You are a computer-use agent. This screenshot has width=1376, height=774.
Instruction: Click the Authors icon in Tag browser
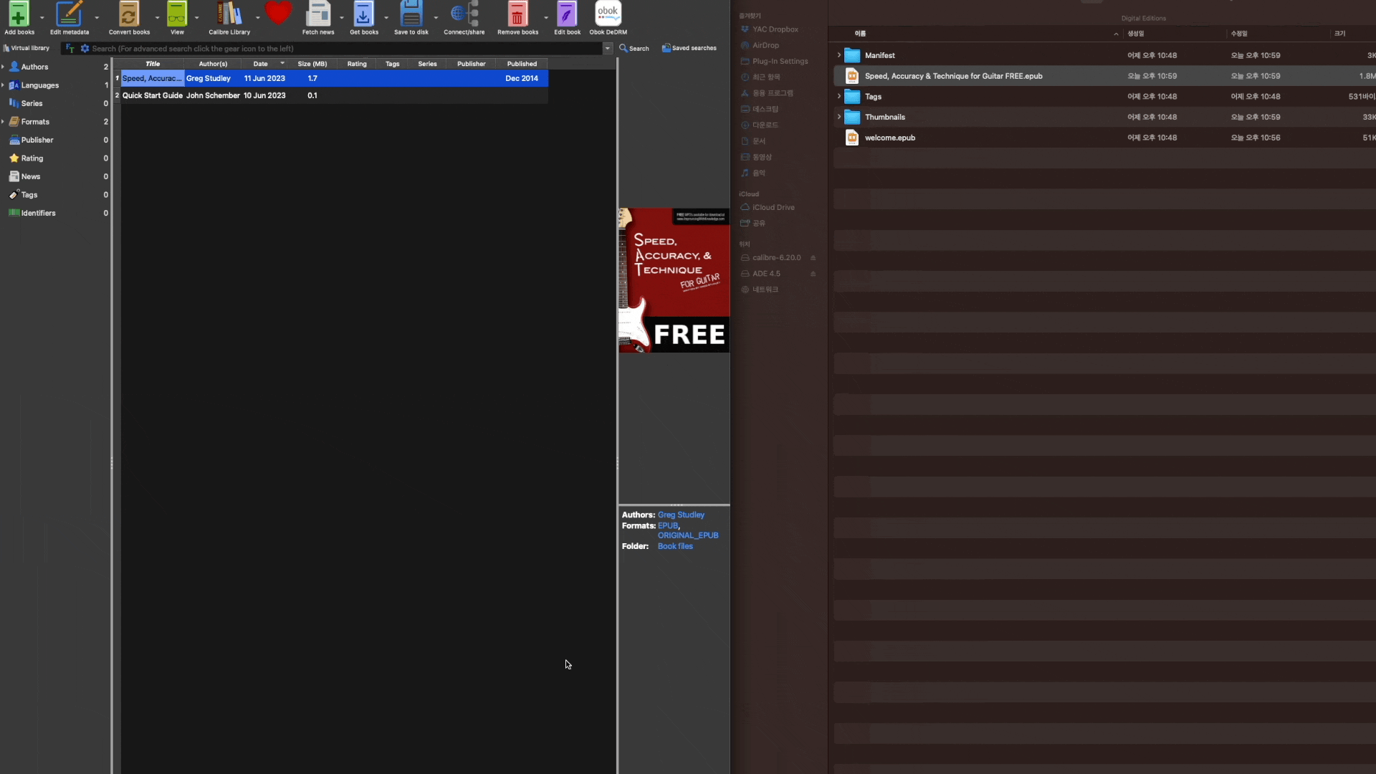[x=14, y=67]
